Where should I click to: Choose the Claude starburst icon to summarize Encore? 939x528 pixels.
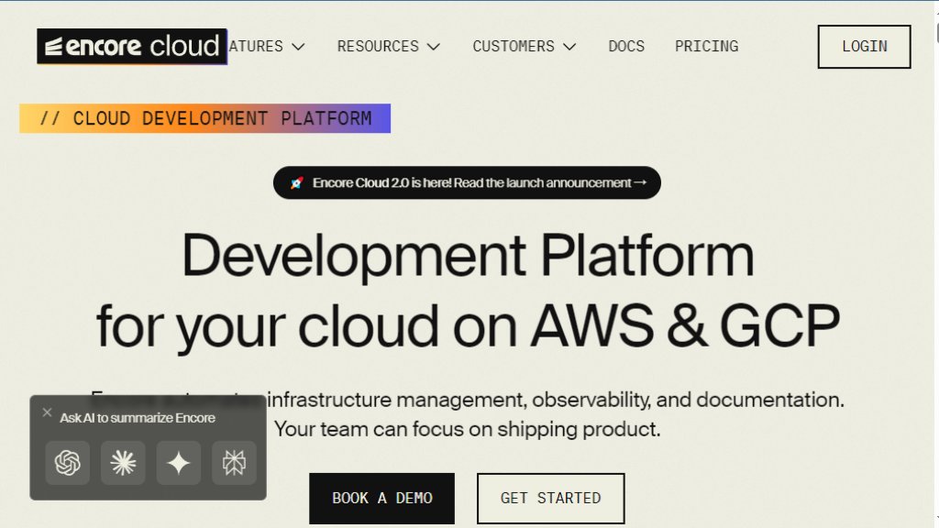point(124,463)
